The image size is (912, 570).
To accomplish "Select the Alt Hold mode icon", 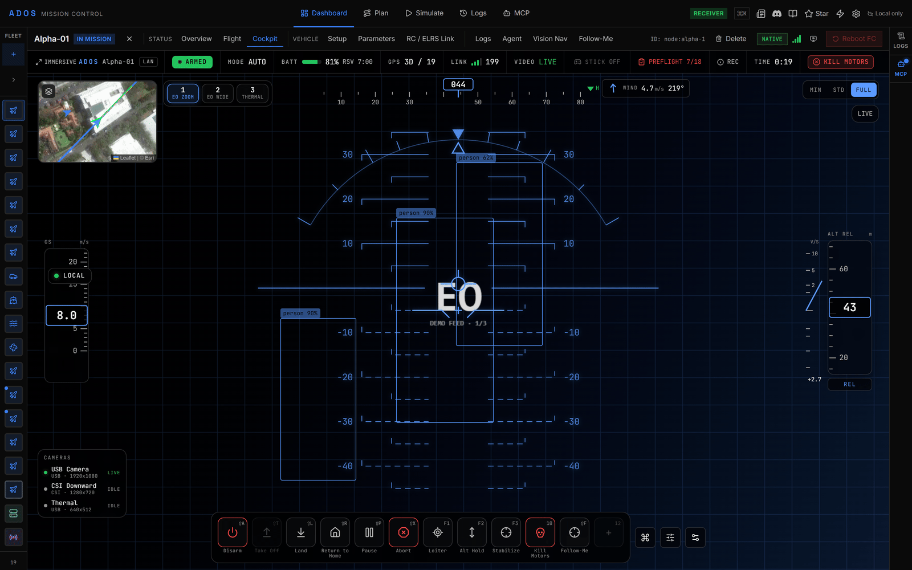I will tap(472, 532).
